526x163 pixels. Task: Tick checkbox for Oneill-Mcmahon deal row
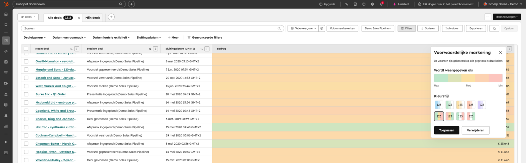(x=26, y=61)
